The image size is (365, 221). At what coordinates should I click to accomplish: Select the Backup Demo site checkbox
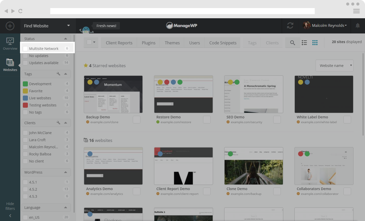pos(137,120)
